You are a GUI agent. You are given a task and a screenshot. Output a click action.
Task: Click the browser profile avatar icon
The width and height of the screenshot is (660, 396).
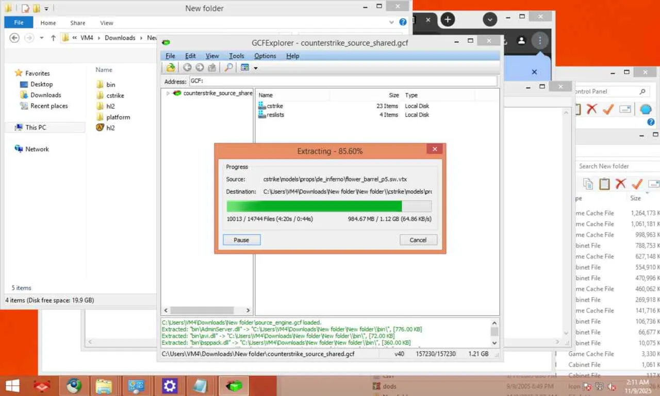coord(521,40)
